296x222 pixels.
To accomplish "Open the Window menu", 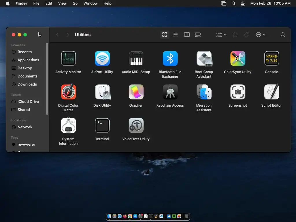I will pyautogui.click(x=90, y=3).
